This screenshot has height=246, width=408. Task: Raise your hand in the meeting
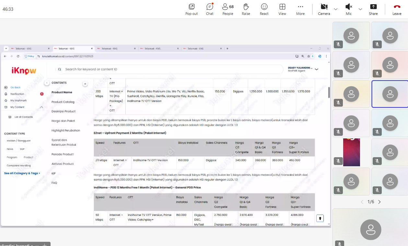[246, 9]
